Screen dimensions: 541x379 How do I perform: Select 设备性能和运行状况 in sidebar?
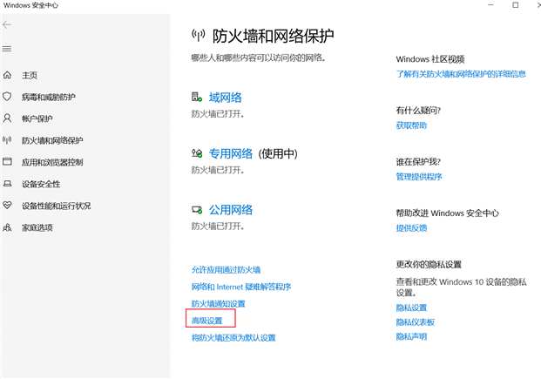tap(57, 206)
